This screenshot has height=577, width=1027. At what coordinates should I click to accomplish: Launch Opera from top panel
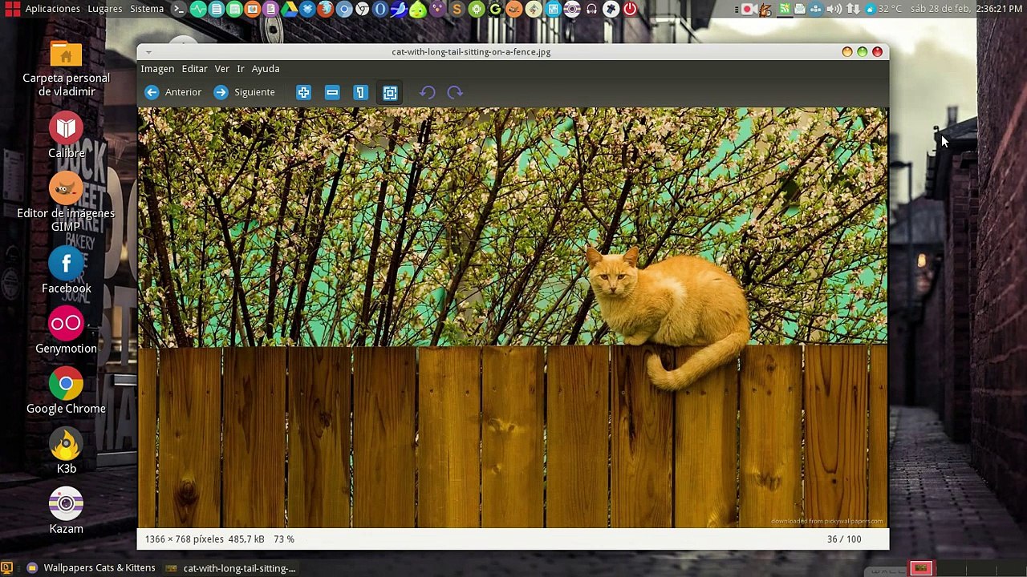[x=380, y=9]
